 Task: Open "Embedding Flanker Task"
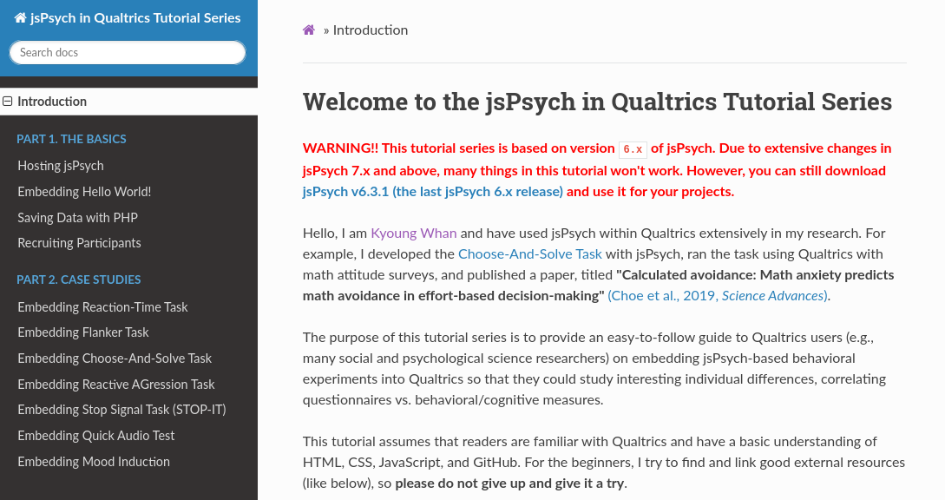click(82, 332)
